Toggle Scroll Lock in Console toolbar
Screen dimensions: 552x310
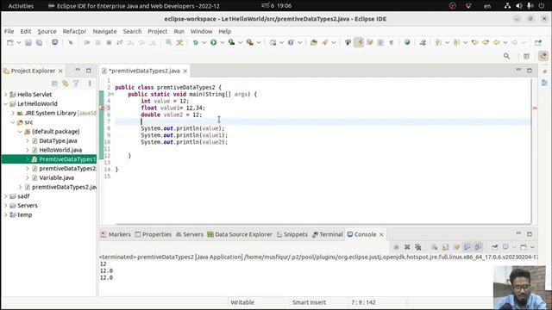pos(445,247)
